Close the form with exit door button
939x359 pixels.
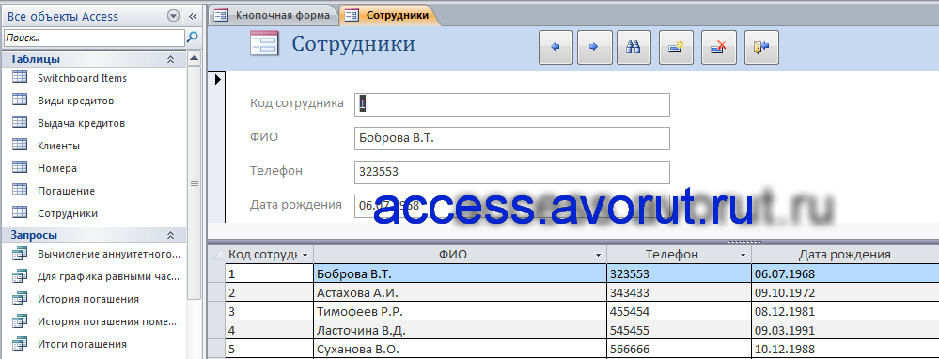761,47
